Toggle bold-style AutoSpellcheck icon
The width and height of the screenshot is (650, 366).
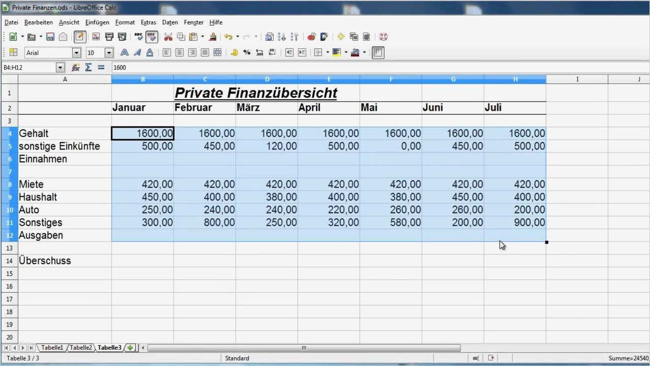click(152, 37)
